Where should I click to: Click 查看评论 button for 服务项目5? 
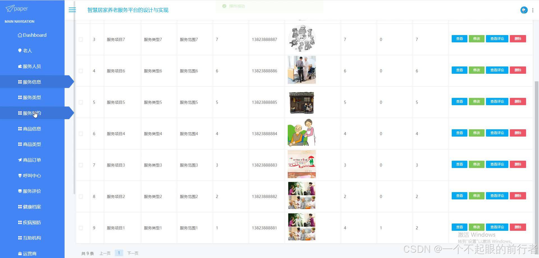click(x=497, y=102)
